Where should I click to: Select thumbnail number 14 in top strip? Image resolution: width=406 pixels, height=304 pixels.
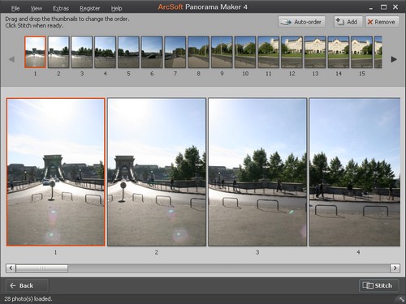339,52
